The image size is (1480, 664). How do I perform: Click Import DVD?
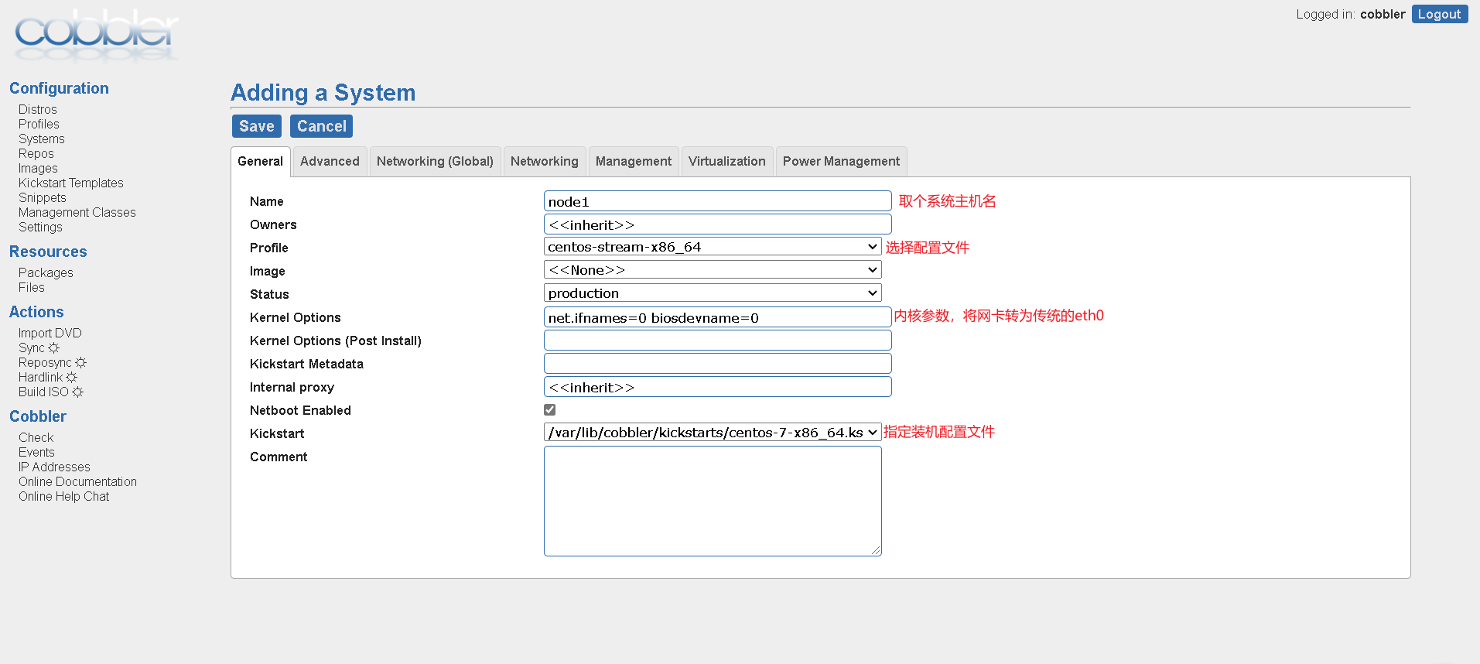click(50, 334)
